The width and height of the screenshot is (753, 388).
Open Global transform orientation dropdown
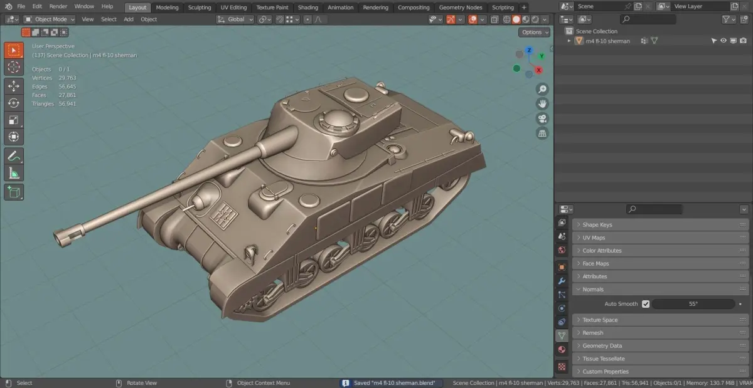[x=235, y=19]
